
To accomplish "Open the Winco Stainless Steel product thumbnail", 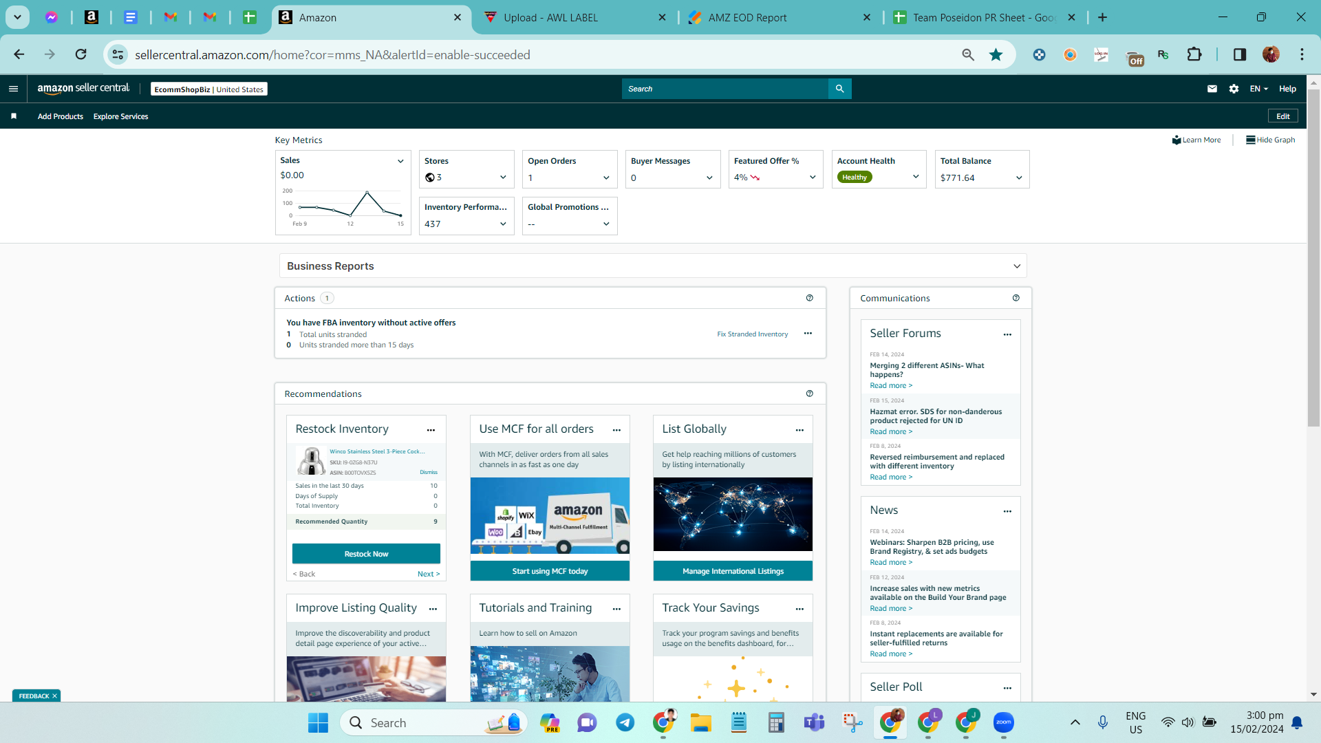I will click(x=311, y=461).
